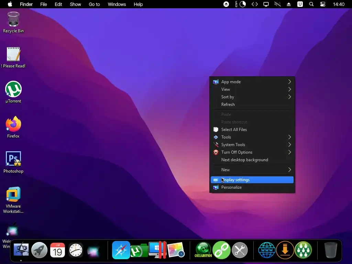Open the Go to menu

pos(94,4)
